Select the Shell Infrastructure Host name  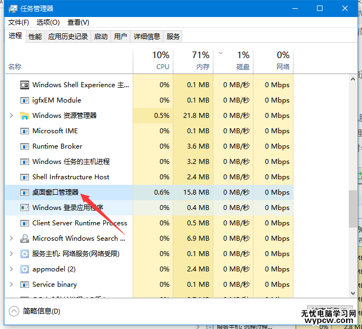pos(71,177)
